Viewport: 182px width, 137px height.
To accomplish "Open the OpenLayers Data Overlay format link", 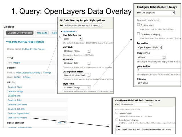I will (28, 73).
